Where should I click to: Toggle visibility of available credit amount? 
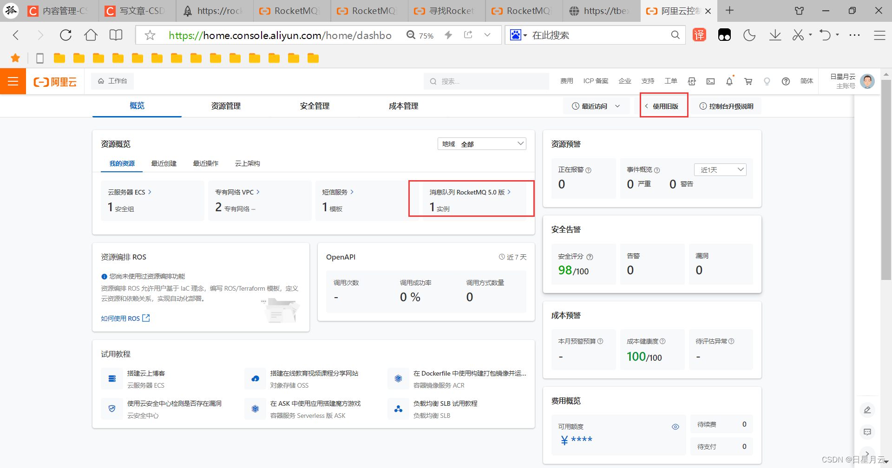[675, 427]
